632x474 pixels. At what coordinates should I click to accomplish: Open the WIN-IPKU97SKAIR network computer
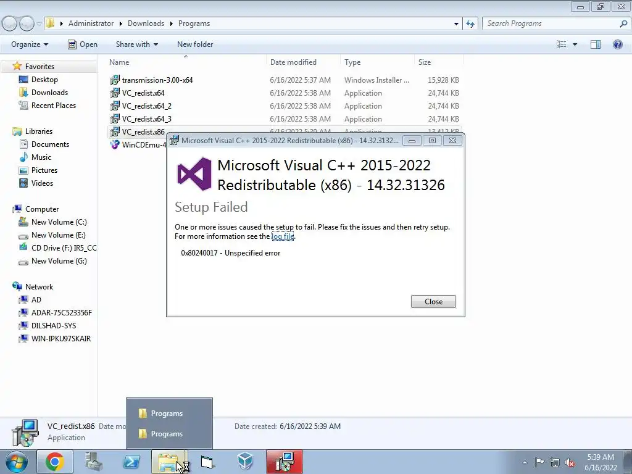61,339
